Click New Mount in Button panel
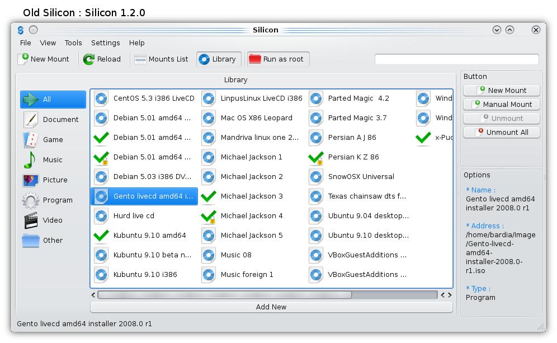Screen dimensions: 557x343 point(502,90)
